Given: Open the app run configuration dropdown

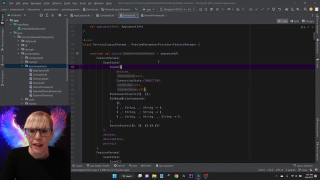Looking at the screenshot, I should pyautogui.click(x=148, y=9).
